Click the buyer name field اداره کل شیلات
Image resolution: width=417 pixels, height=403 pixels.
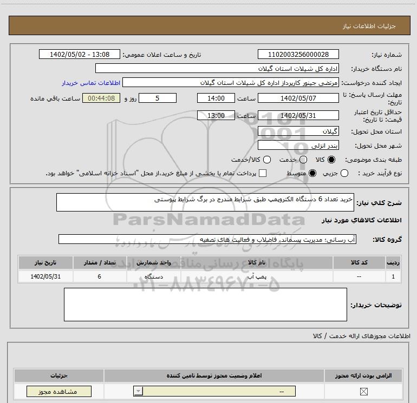point(217,68)
